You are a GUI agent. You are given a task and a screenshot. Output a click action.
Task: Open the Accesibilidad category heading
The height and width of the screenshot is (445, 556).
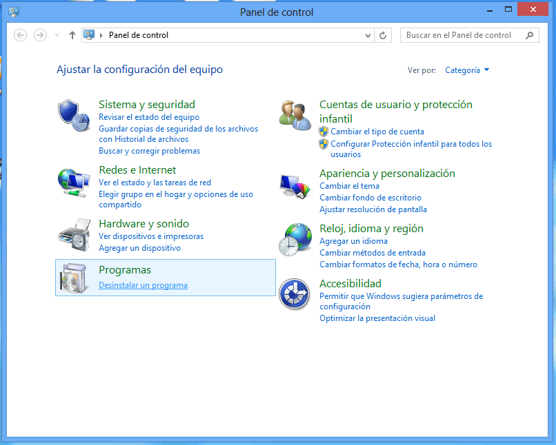pos(350,284)
